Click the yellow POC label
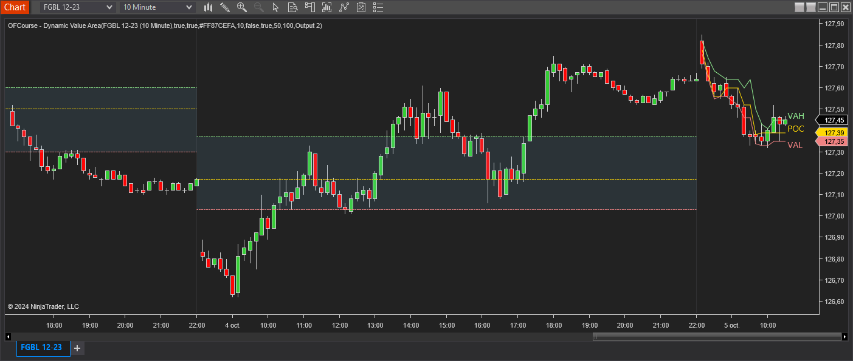Image resolution: width=853 pixels, height=361 pixels. (x=796, y=129)
